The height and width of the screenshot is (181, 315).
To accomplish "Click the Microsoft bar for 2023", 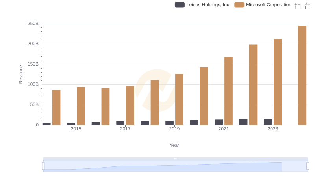I will pos(278,82).
